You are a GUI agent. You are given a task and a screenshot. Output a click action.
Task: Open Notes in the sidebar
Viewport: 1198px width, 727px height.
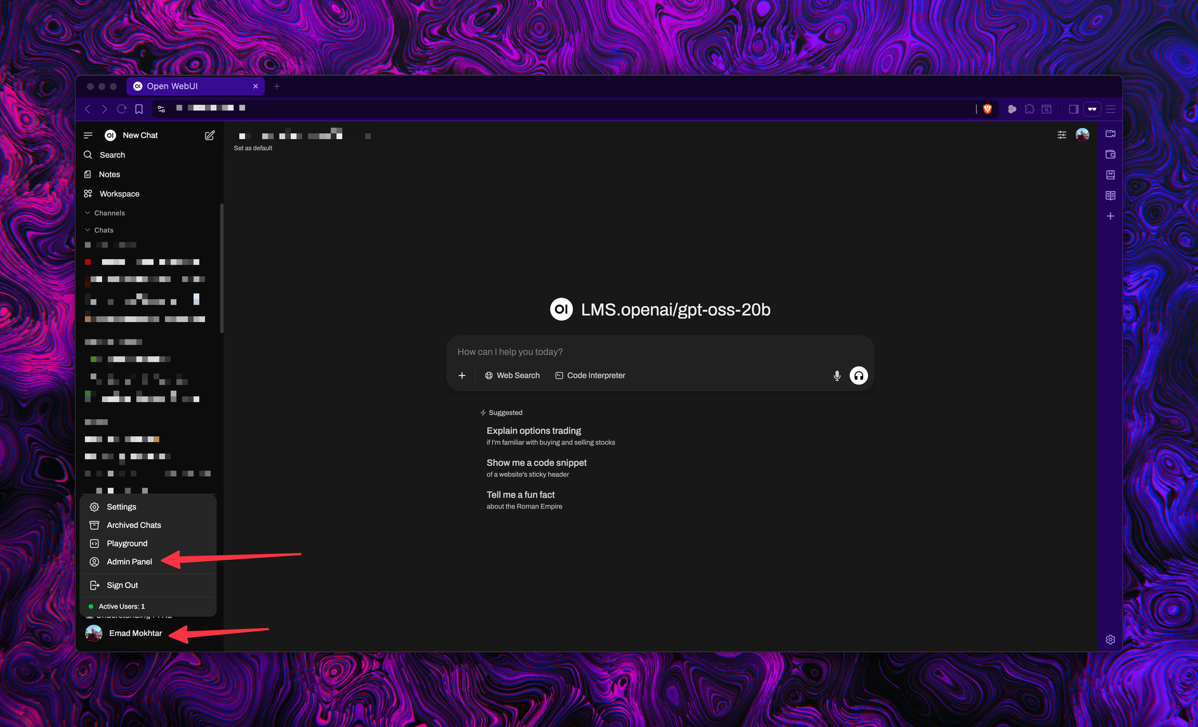(x=149, y=174)
